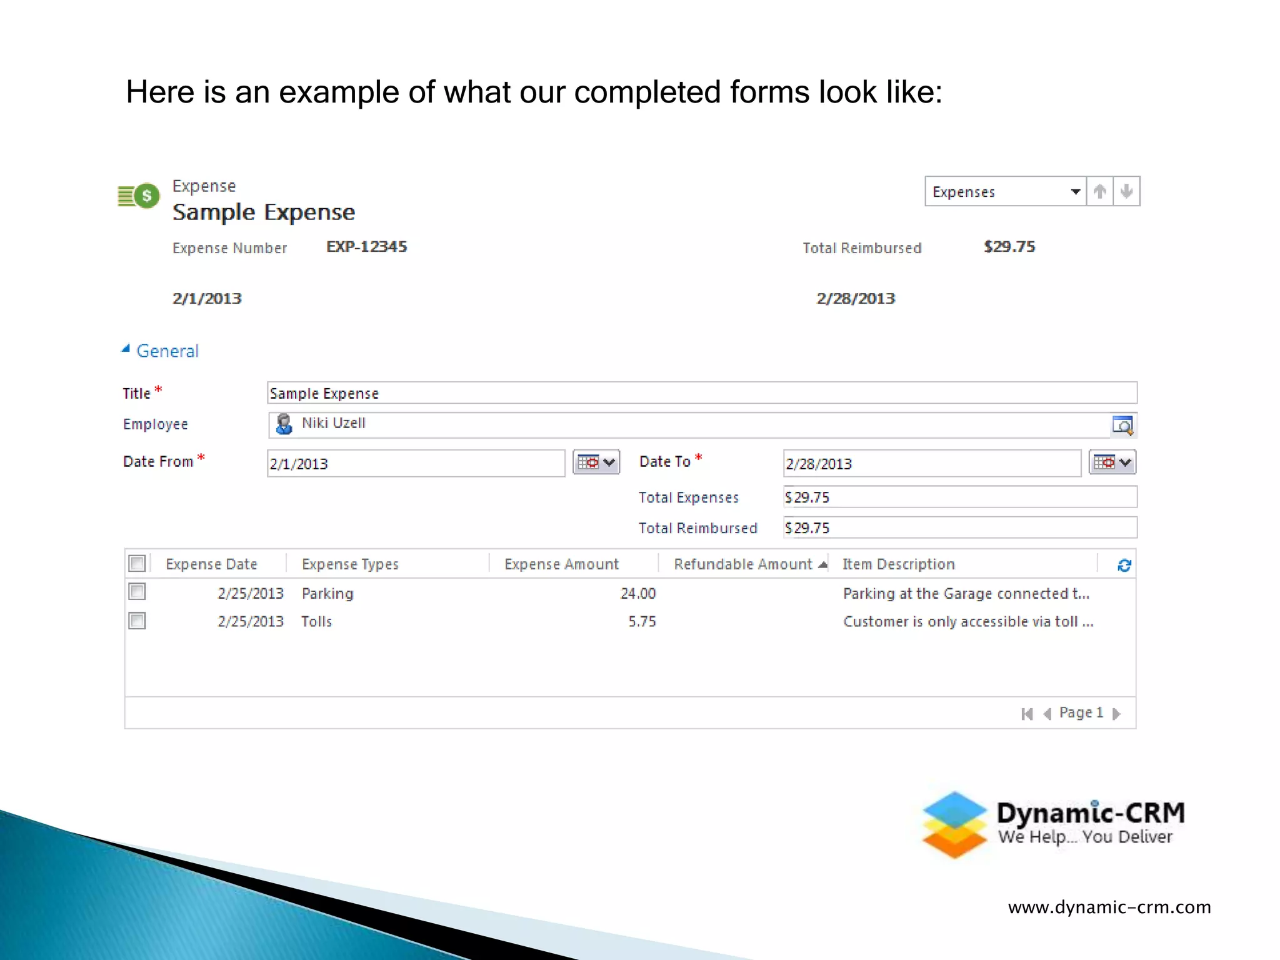Select the Tolls expense type cell
Viewport: 1280px width, 960px height.
[x=316, y=622]
